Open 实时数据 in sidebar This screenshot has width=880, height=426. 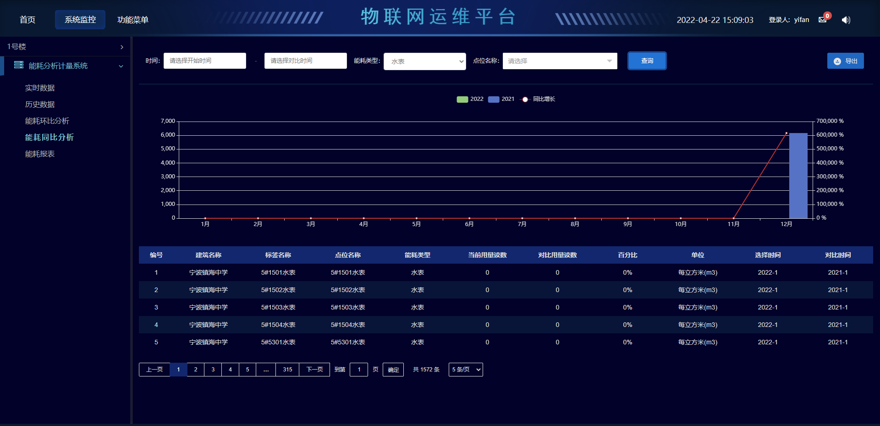(40, 88)
